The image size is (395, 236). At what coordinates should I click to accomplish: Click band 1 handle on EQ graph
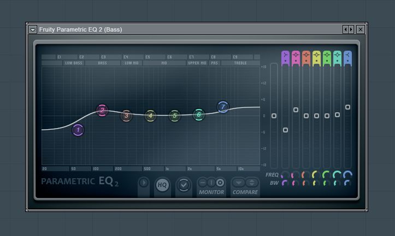pos(78,130)
